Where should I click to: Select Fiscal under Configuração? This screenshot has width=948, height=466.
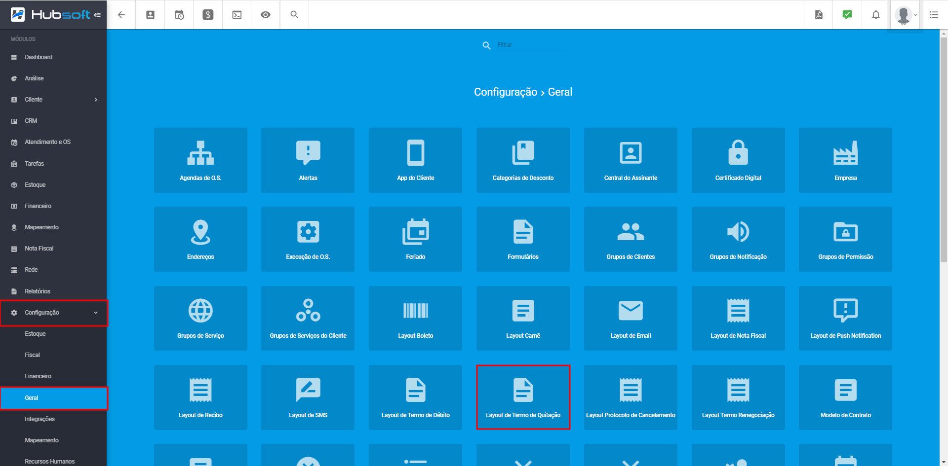(x=53, y=355)
